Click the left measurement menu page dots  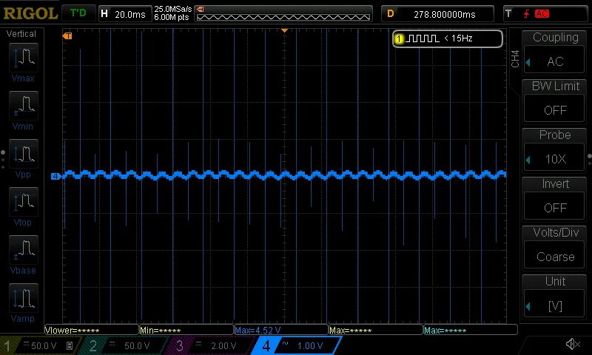(3, 159)
